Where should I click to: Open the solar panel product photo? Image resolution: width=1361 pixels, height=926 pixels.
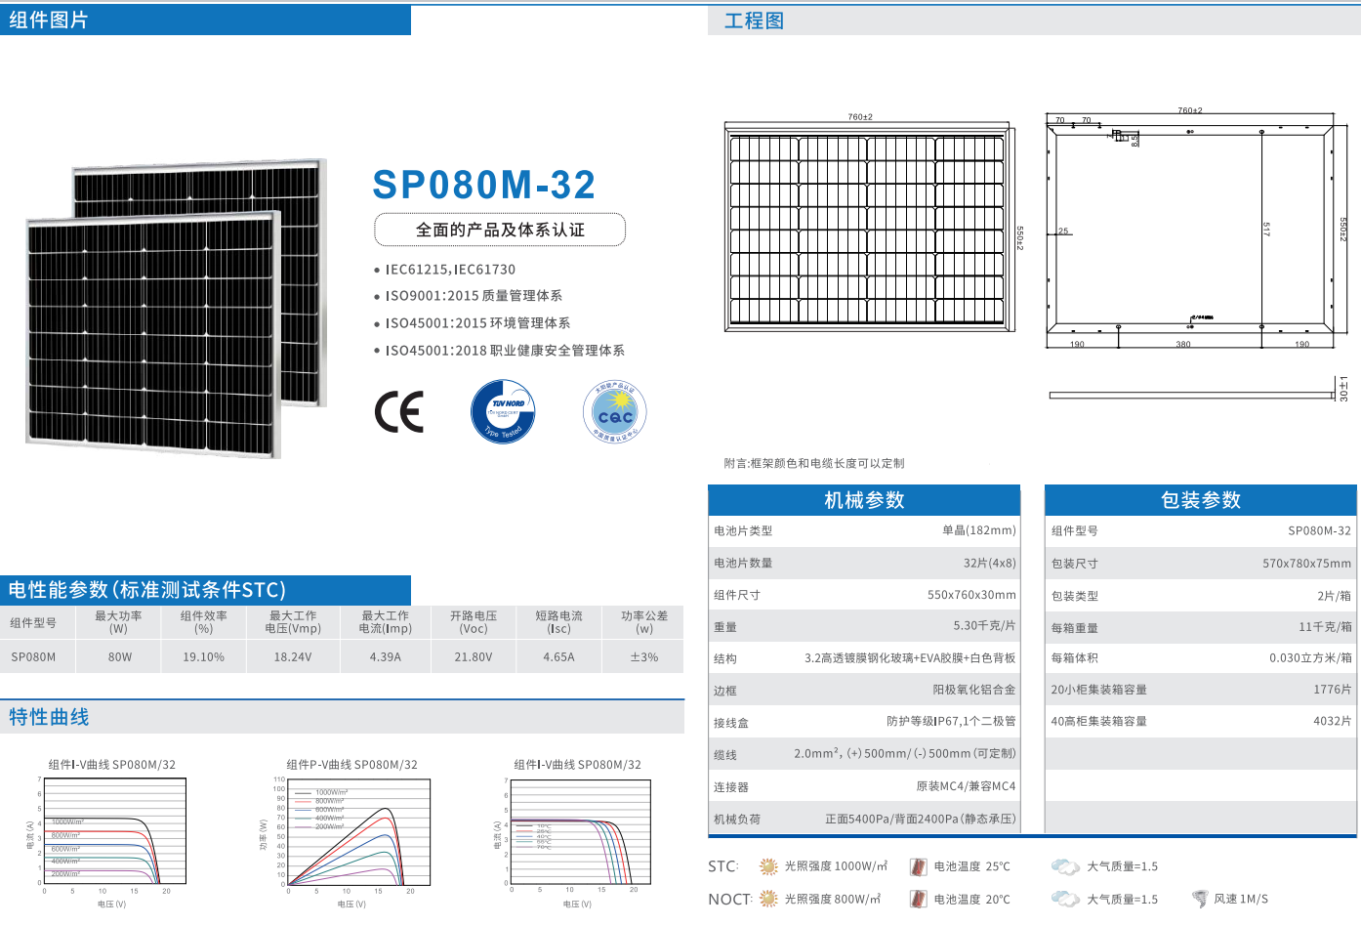pos(176,308)
